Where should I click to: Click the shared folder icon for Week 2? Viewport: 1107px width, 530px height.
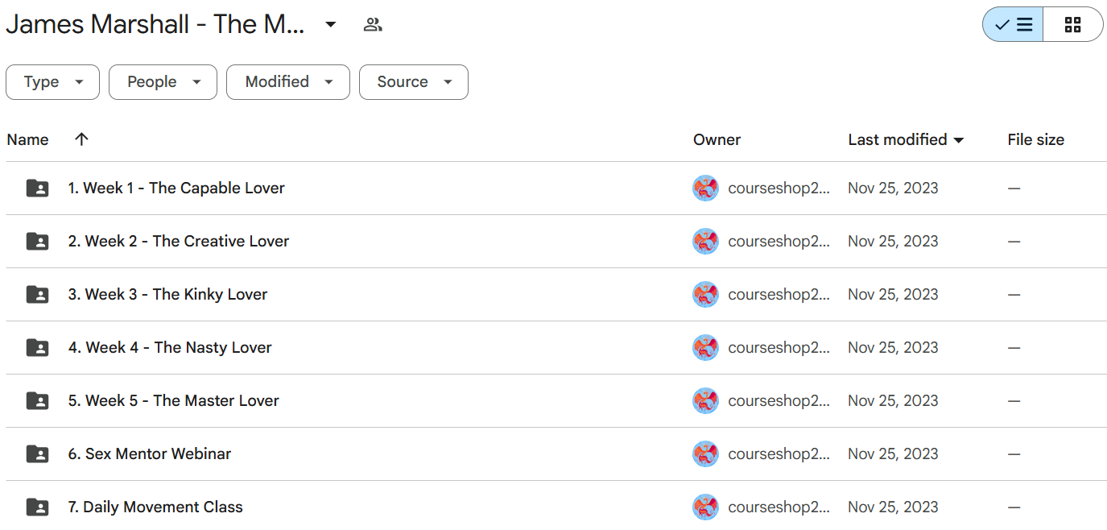[37, 242]
